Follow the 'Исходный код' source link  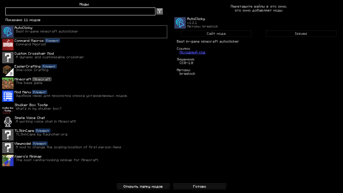(192, 52)
